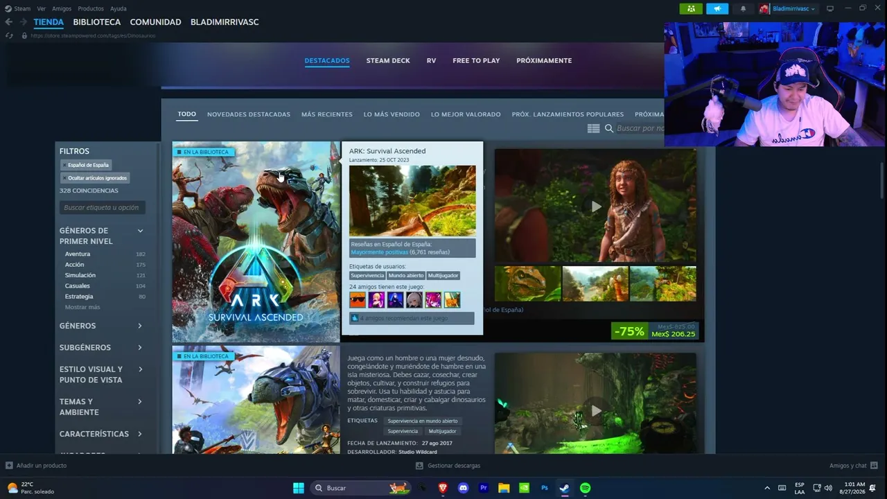Switch to list view display icon
The width and height of the screenshot is (887, 499).
point(593,128)
